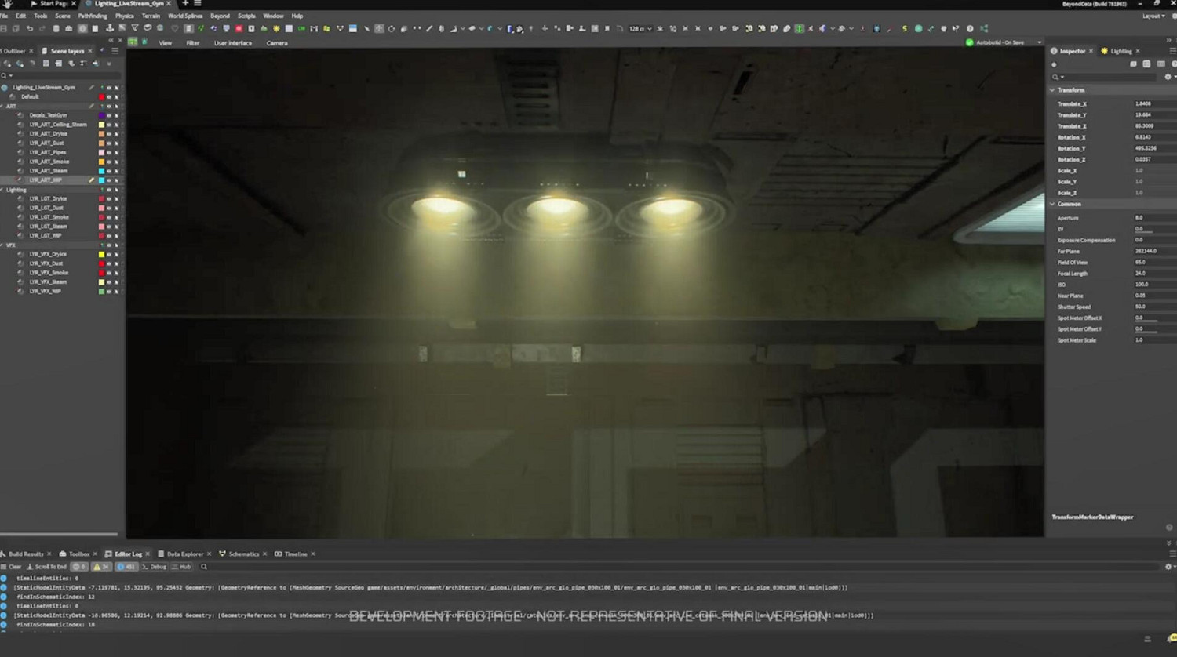Click the anchor icon in the main toolbar
Screen dimensions: 1177x657
(109, 29)
